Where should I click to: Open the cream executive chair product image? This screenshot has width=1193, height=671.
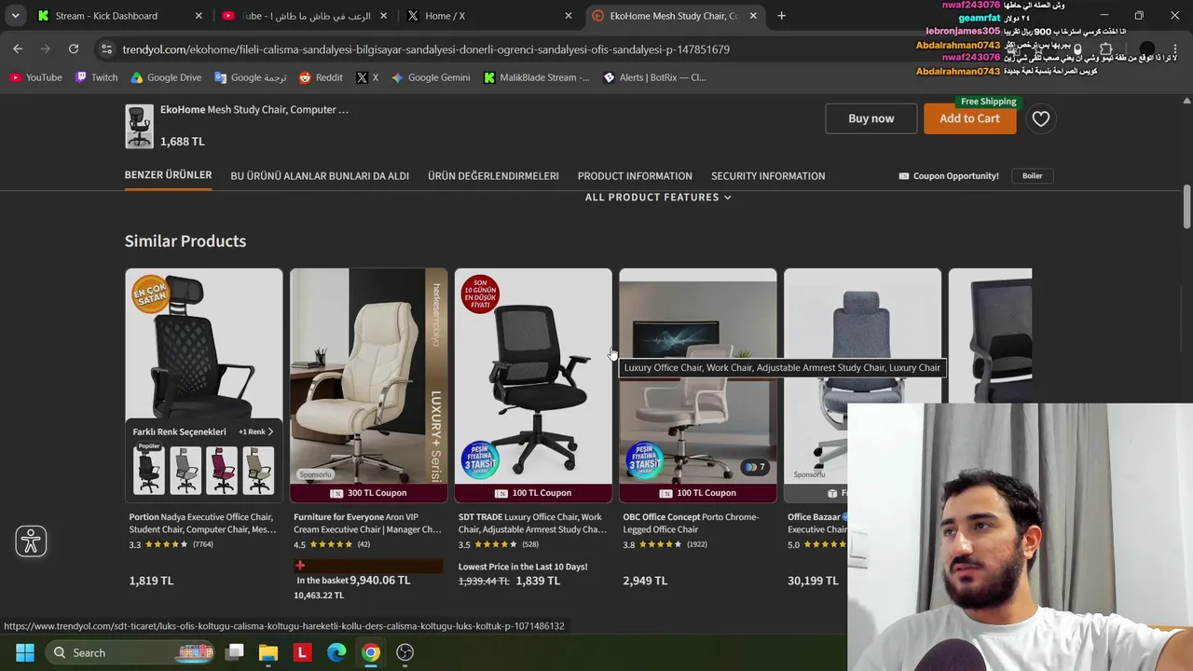[368, 376]
